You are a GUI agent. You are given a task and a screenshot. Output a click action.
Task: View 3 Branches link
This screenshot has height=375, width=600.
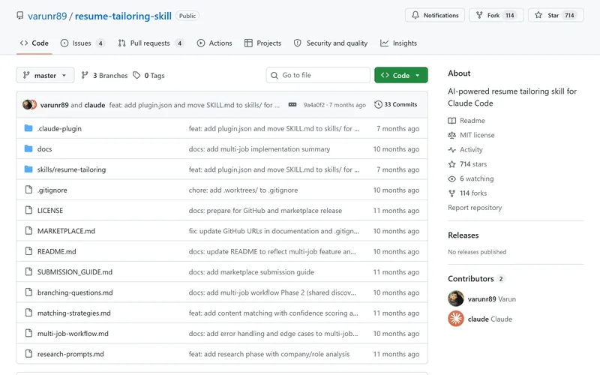(x=104, y=76)
